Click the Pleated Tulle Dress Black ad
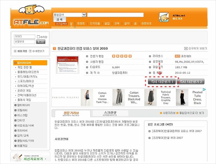The image size is (216, 164). pos(189,98)
